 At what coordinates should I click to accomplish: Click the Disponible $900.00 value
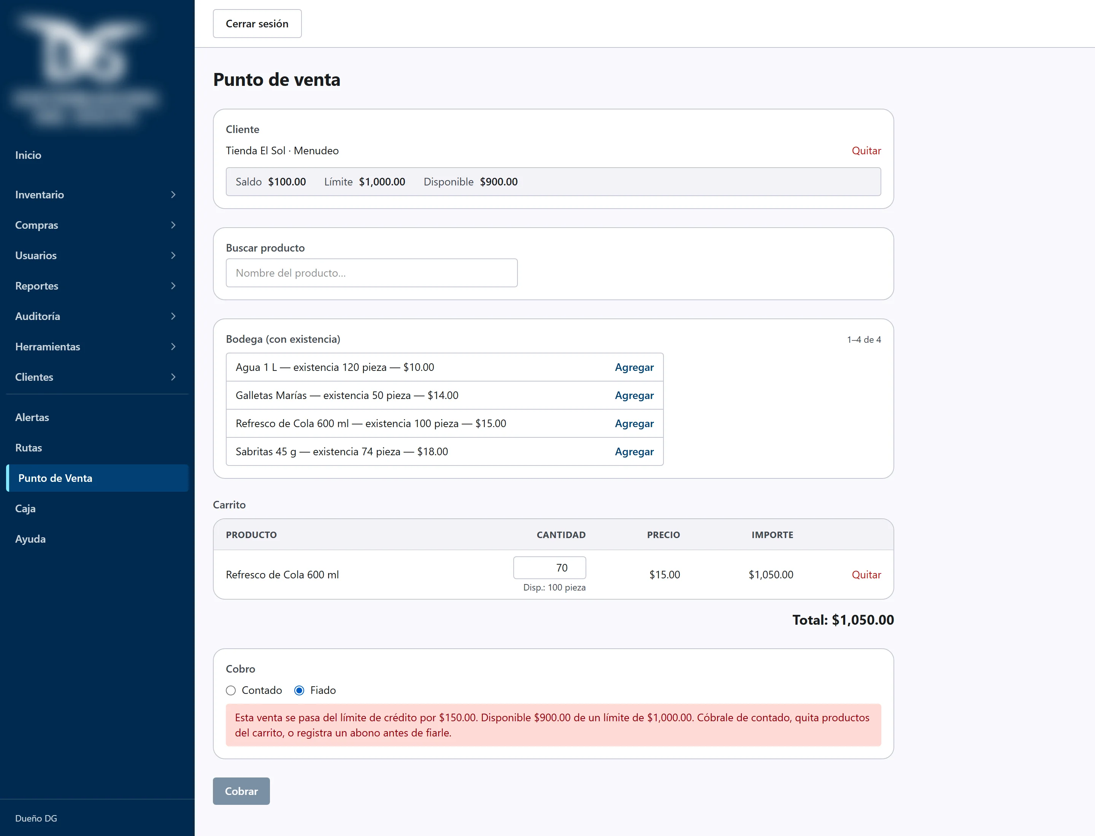pyautogui.click(x=498, y=182)
